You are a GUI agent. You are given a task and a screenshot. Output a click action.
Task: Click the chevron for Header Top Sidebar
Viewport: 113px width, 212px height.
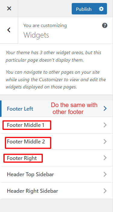click(105, 174)
